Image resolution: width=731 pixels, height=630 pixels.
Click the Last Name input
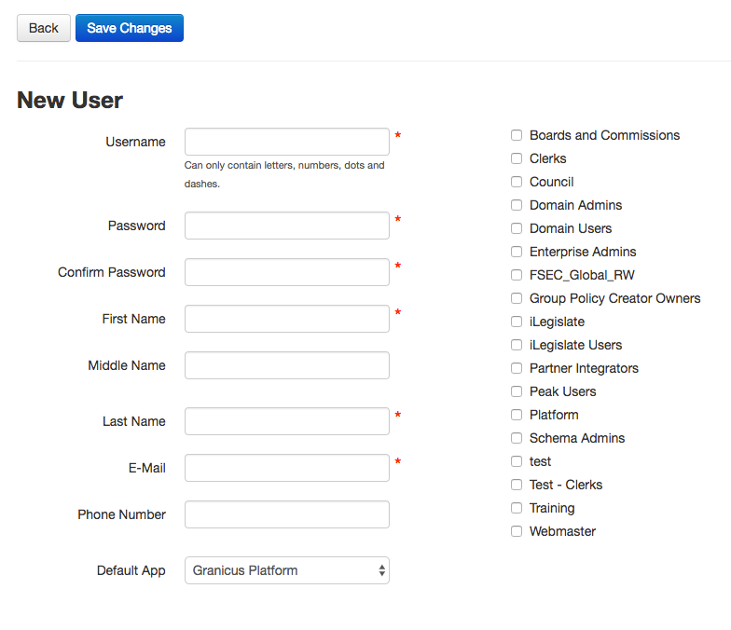point(287,421)
